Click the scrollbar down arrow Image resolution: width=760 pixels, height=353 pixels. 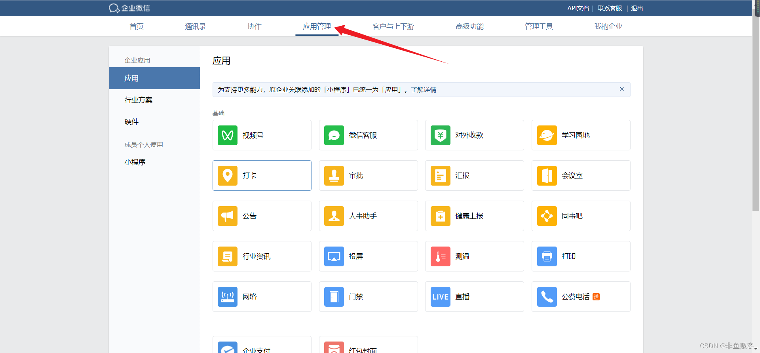coord(756,349)
